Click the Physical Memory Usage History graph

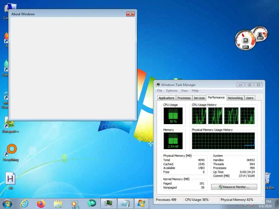223,141
